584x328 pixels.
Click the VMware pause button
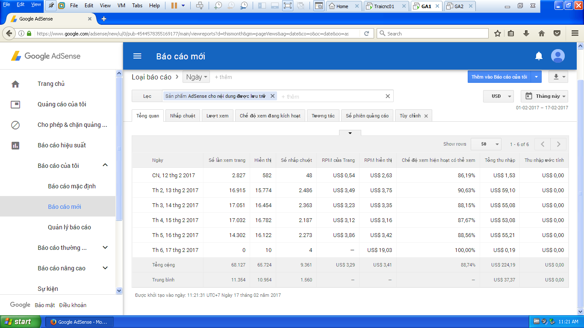(174, 6)
